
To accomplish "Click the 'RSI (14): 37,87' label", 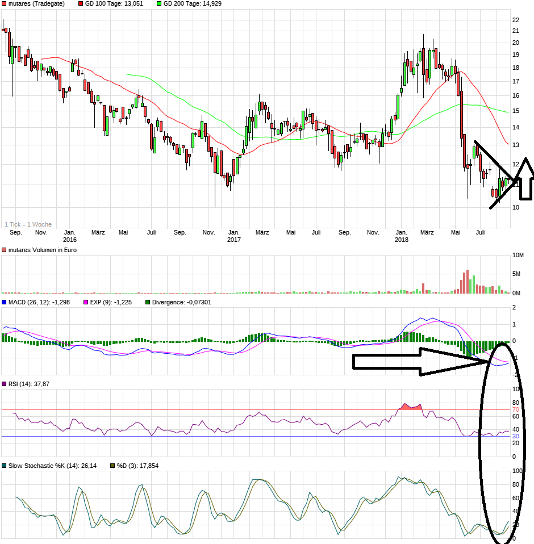I will (x=29, y=384).
